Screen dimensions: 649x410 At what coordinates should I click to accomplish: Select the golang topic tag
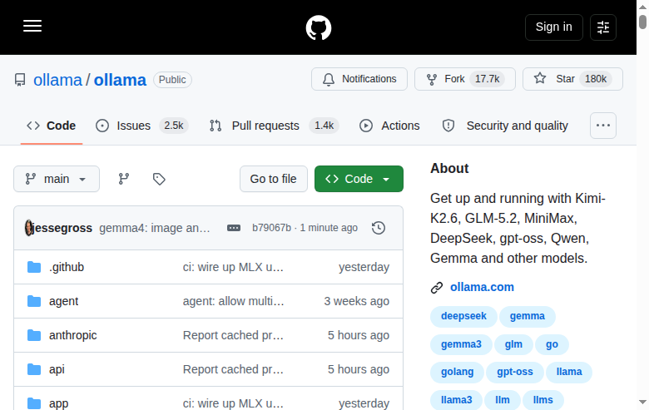click(x=457, y=372)
